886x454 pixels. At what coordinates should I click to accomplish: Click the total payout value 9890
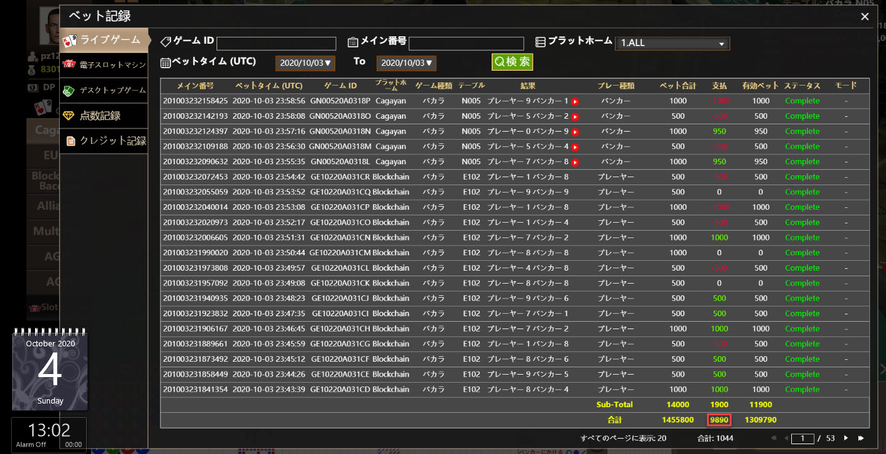tap(719, 420)
